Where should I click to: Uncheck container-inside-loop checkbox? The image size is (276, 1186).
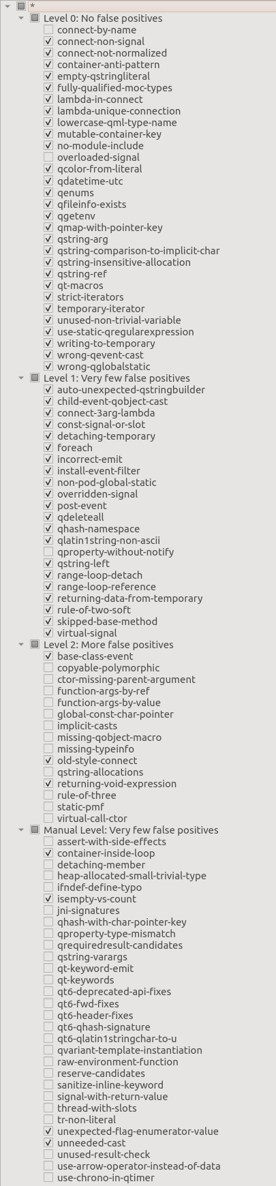(48, 853)
